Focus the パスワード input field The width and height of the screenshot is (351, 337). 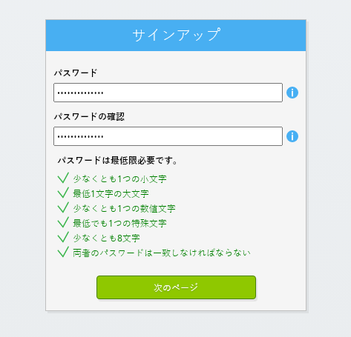point(168,93)
